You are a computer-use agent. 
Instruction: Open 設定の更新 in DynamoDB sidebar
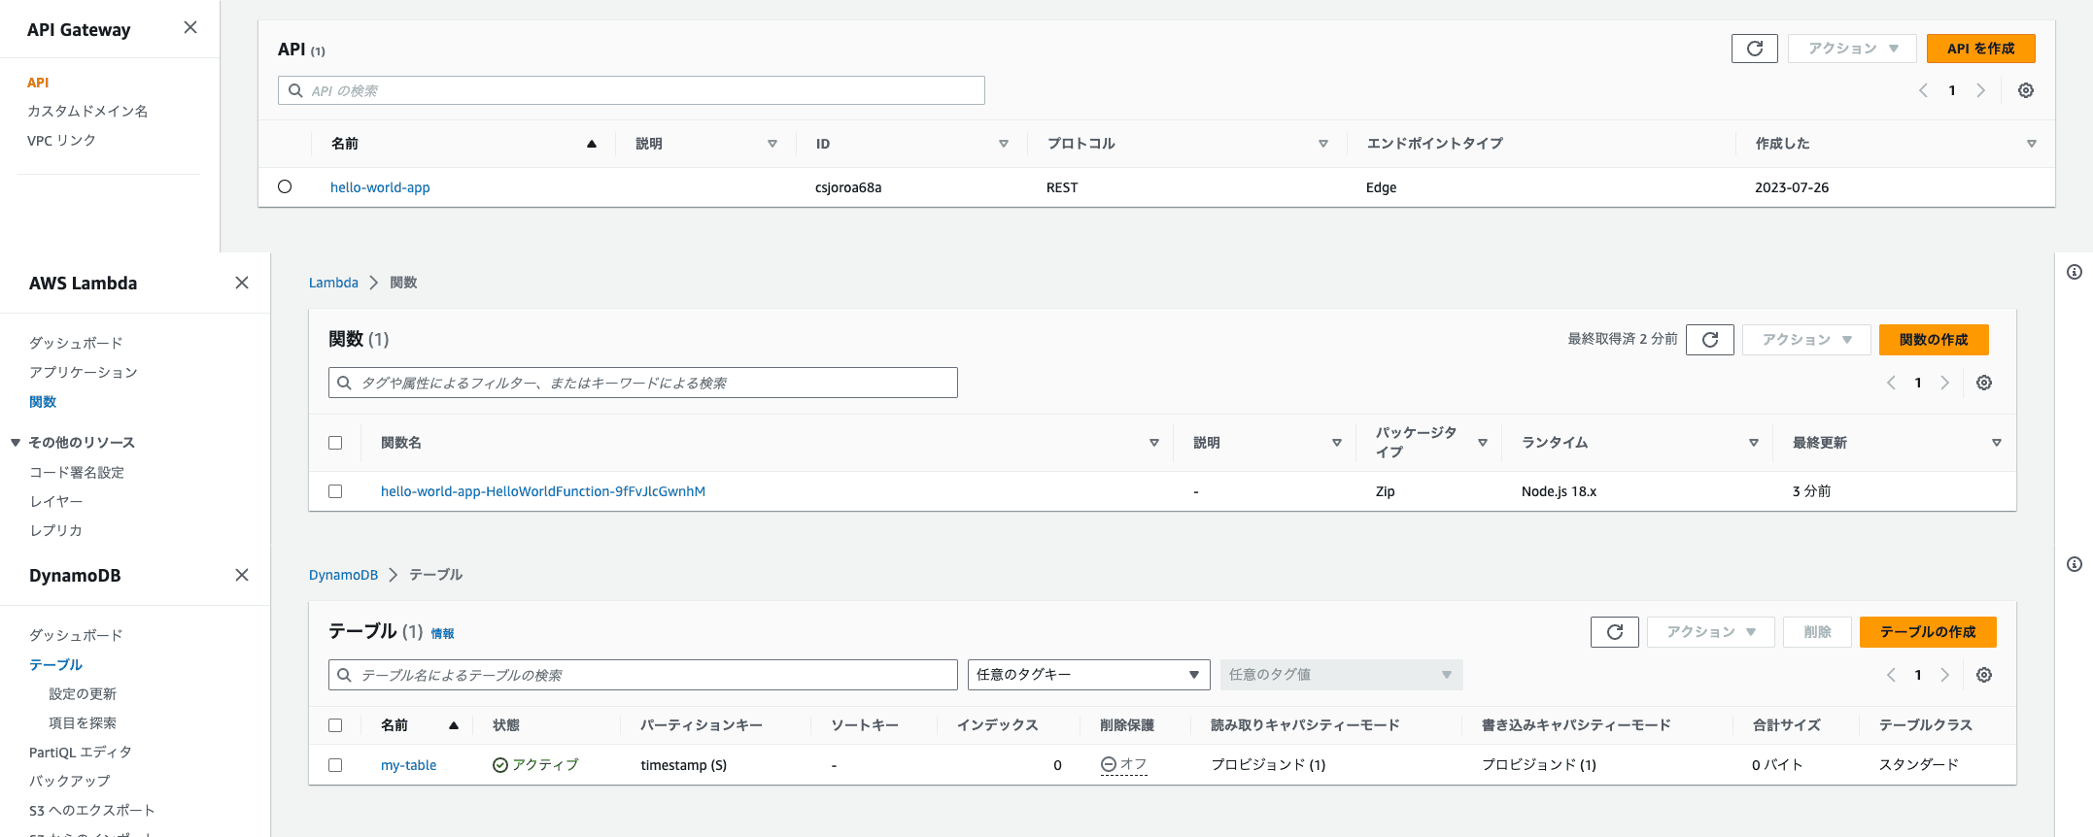[83, 693]
